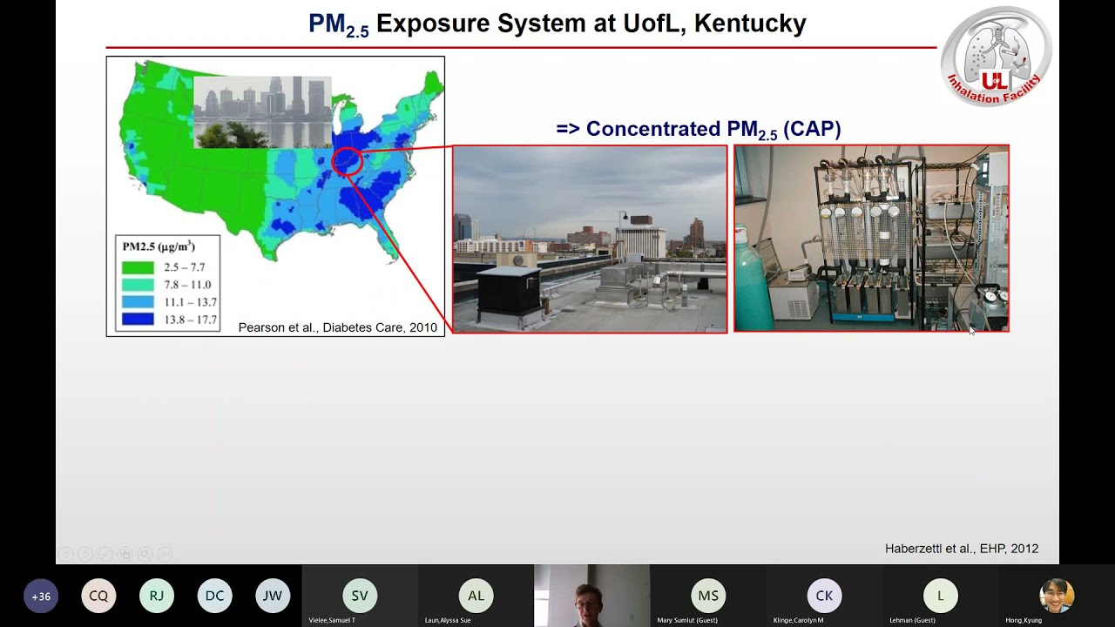Open the see-all-slides grid icon
Image resolution: width=1115 pixels, height=627 pixels.
click(125, 554)
